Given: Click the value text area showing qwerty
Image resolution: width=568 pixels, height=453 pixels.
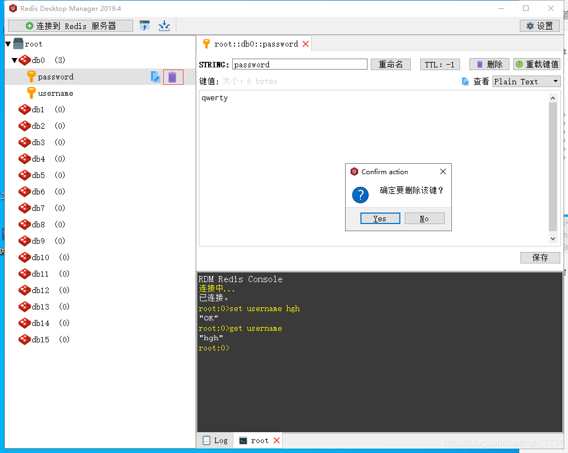Looking at the screenshot, I should (x=374, y=168).
